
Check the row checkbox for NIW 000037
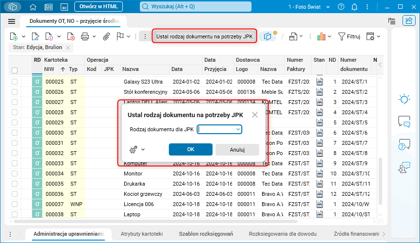15,204
